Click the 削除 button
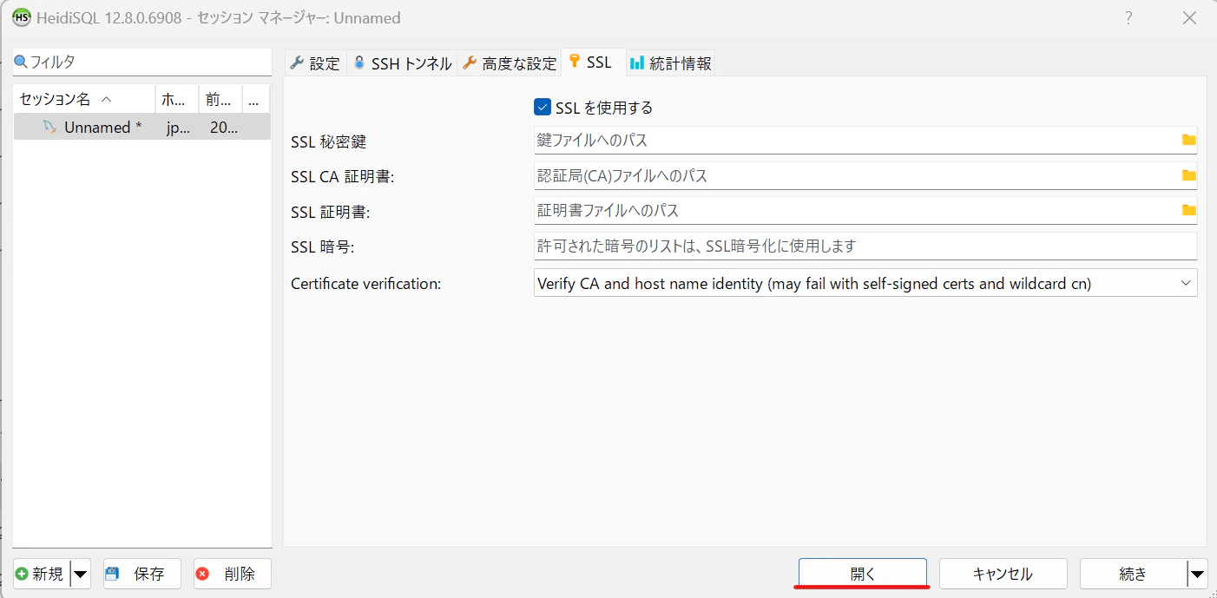 click(232, 574)
